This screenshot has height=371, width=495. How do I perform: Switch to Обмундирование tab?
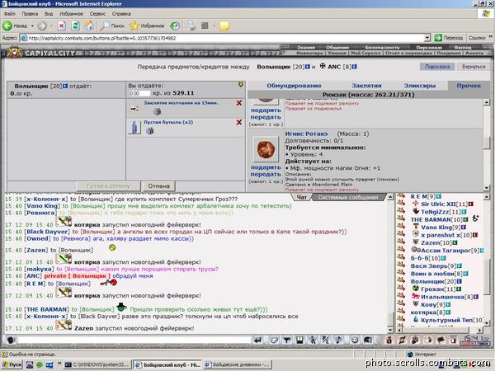(x=294, y=86)
